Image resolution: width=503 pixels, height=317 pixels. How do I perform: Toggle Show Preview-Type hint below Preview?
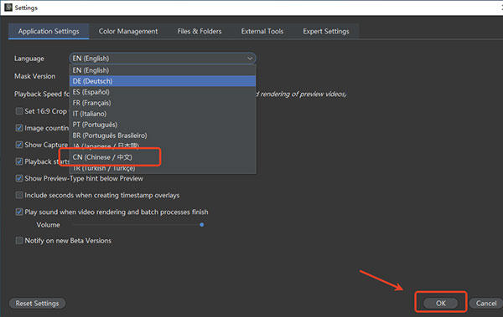(19, 178)
